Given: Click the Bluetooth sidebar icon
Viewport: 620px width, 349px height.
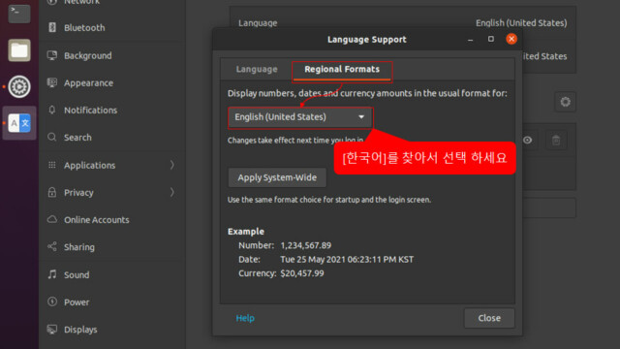Looking at the screenshot, I should point(52,27).
